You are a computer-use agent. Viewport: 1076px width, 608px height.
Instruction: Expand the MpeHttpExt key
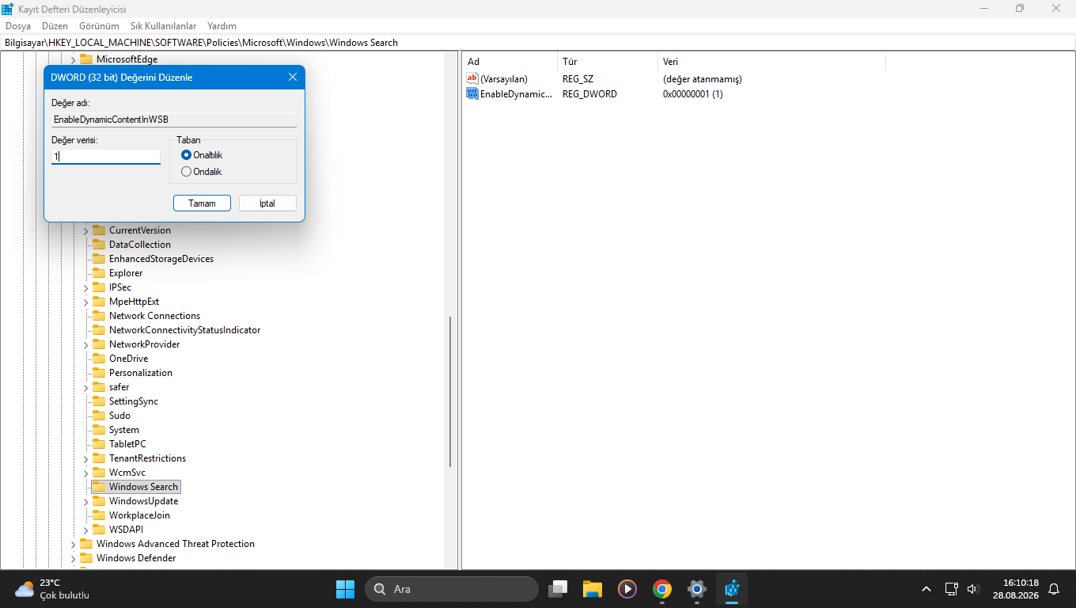[x=86, y=302]
